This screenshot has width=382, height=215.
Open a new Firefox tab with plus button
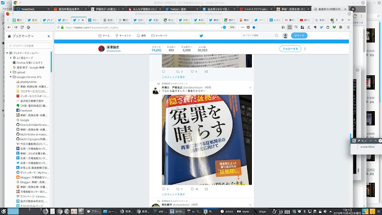tap(343, 20)
